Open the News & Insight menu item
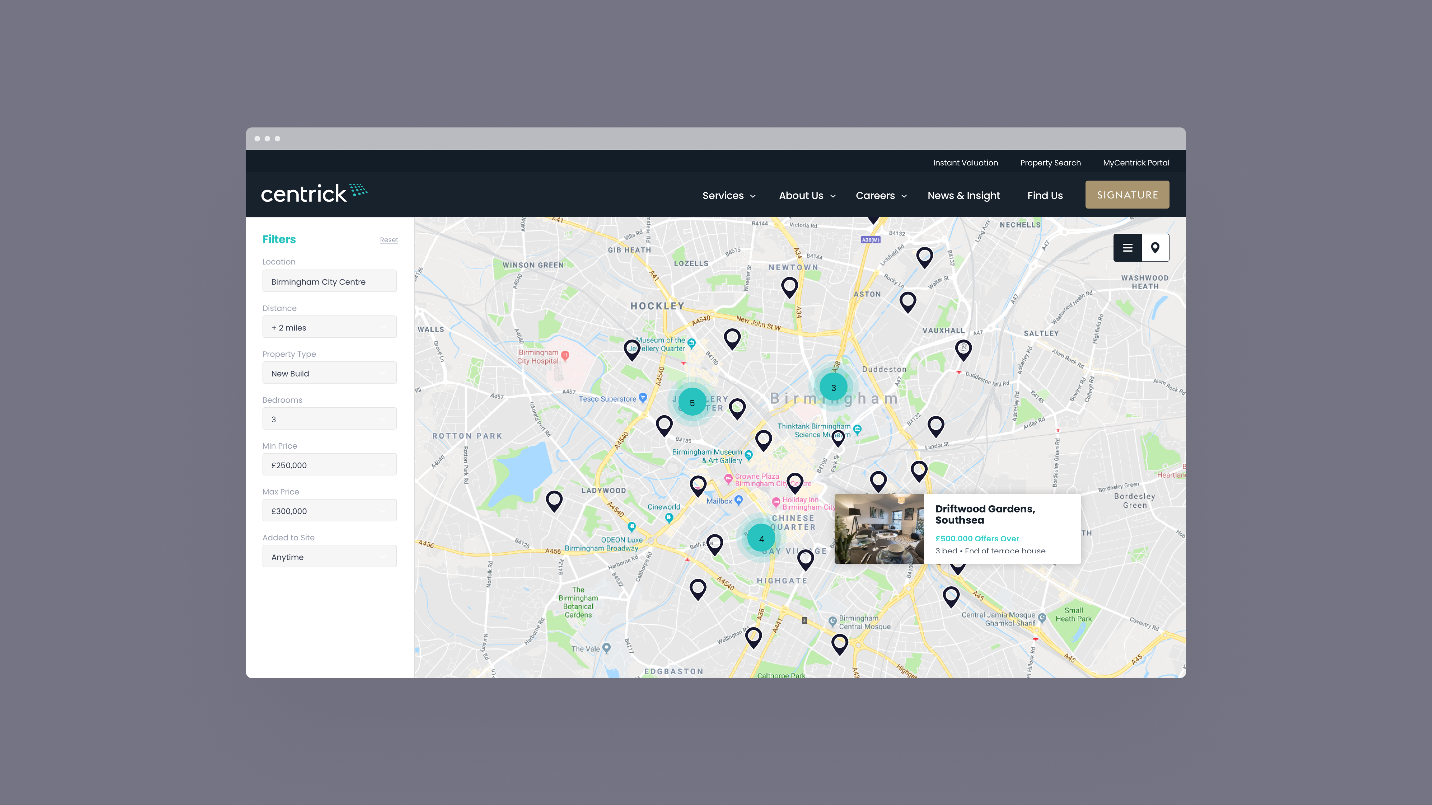1432x805 pixels. point(963,196)
